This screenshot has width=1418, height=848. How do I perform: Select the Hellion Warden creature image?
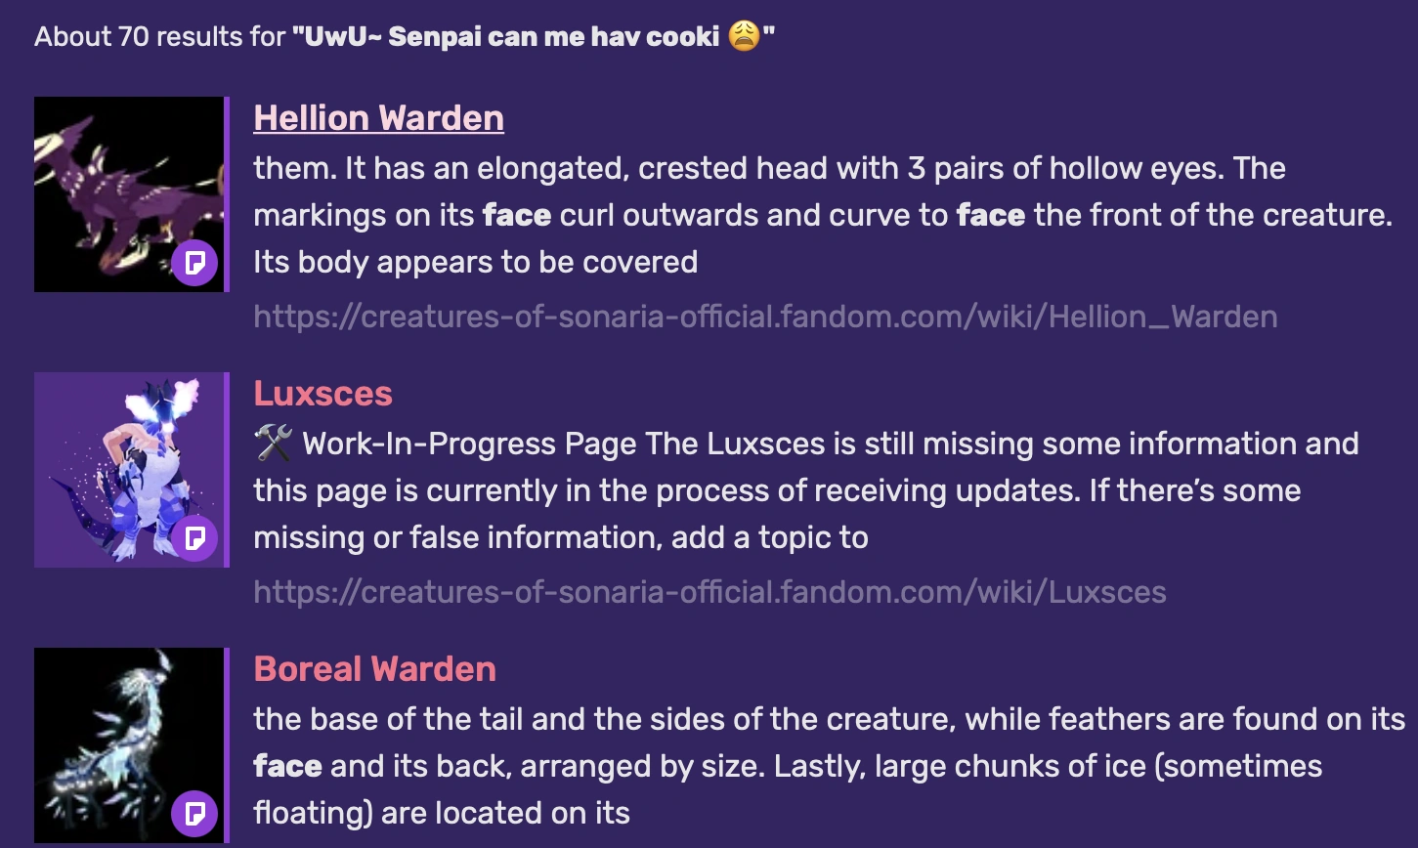128,193
